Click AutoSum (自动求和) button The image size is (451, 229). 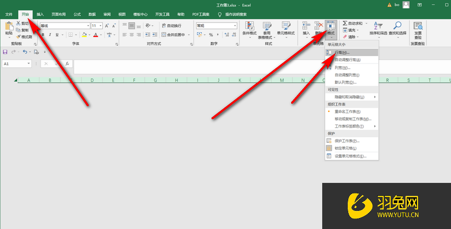click(355, 23)
